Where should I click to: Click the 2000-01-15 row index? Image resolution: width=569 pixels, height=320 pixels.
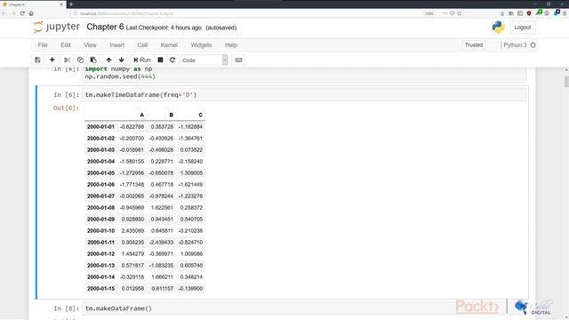[x=100, y=288]
